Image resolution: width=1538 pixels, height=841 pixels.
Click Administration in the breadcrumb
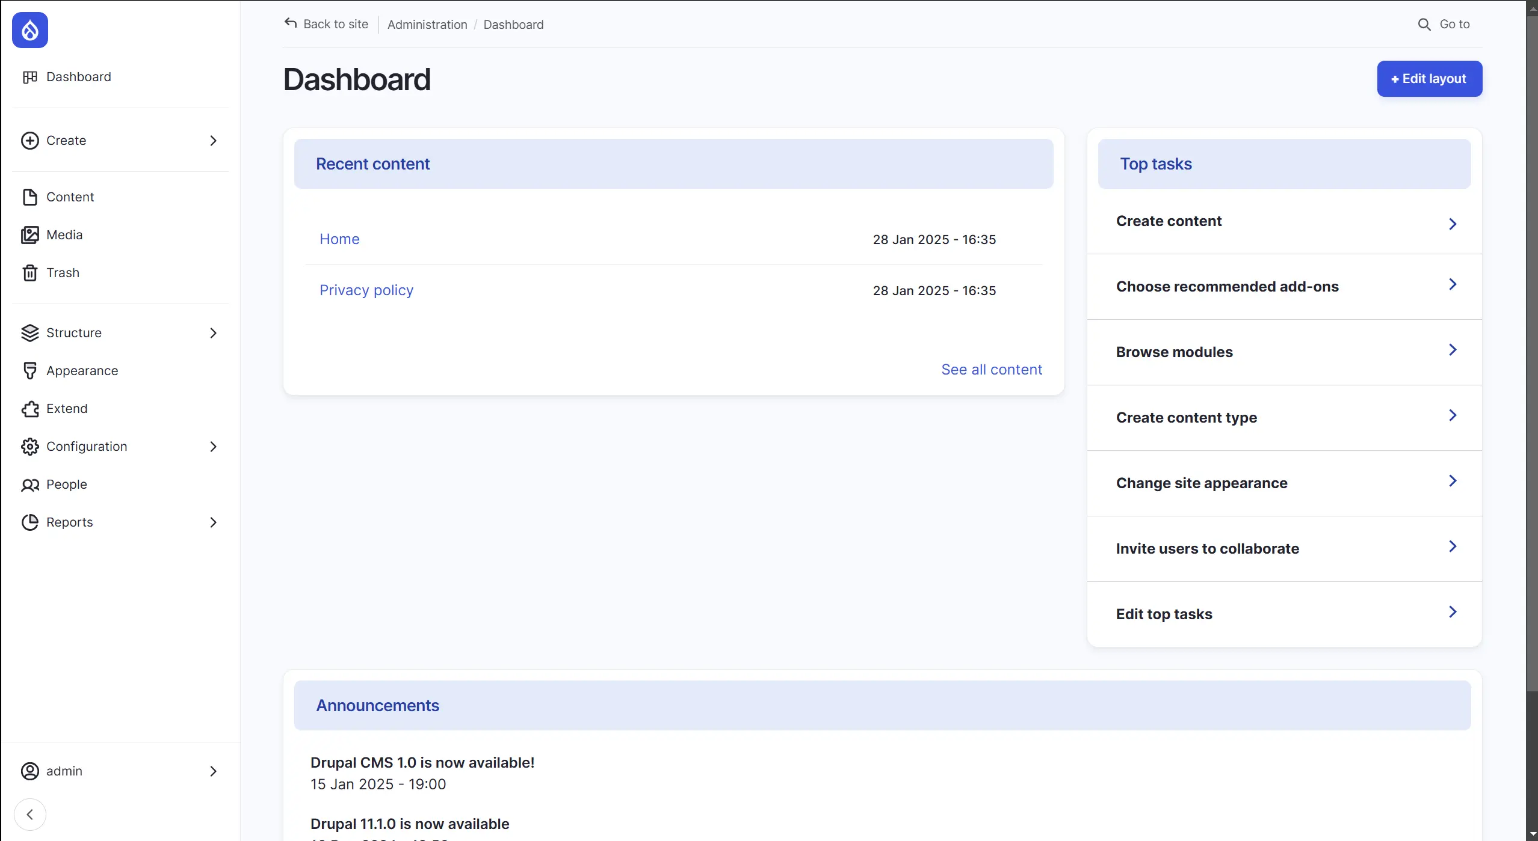coord(427,25)
